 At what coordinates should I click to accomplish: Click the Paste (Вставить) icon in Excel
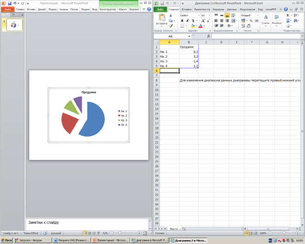click(x=162, y=18)
